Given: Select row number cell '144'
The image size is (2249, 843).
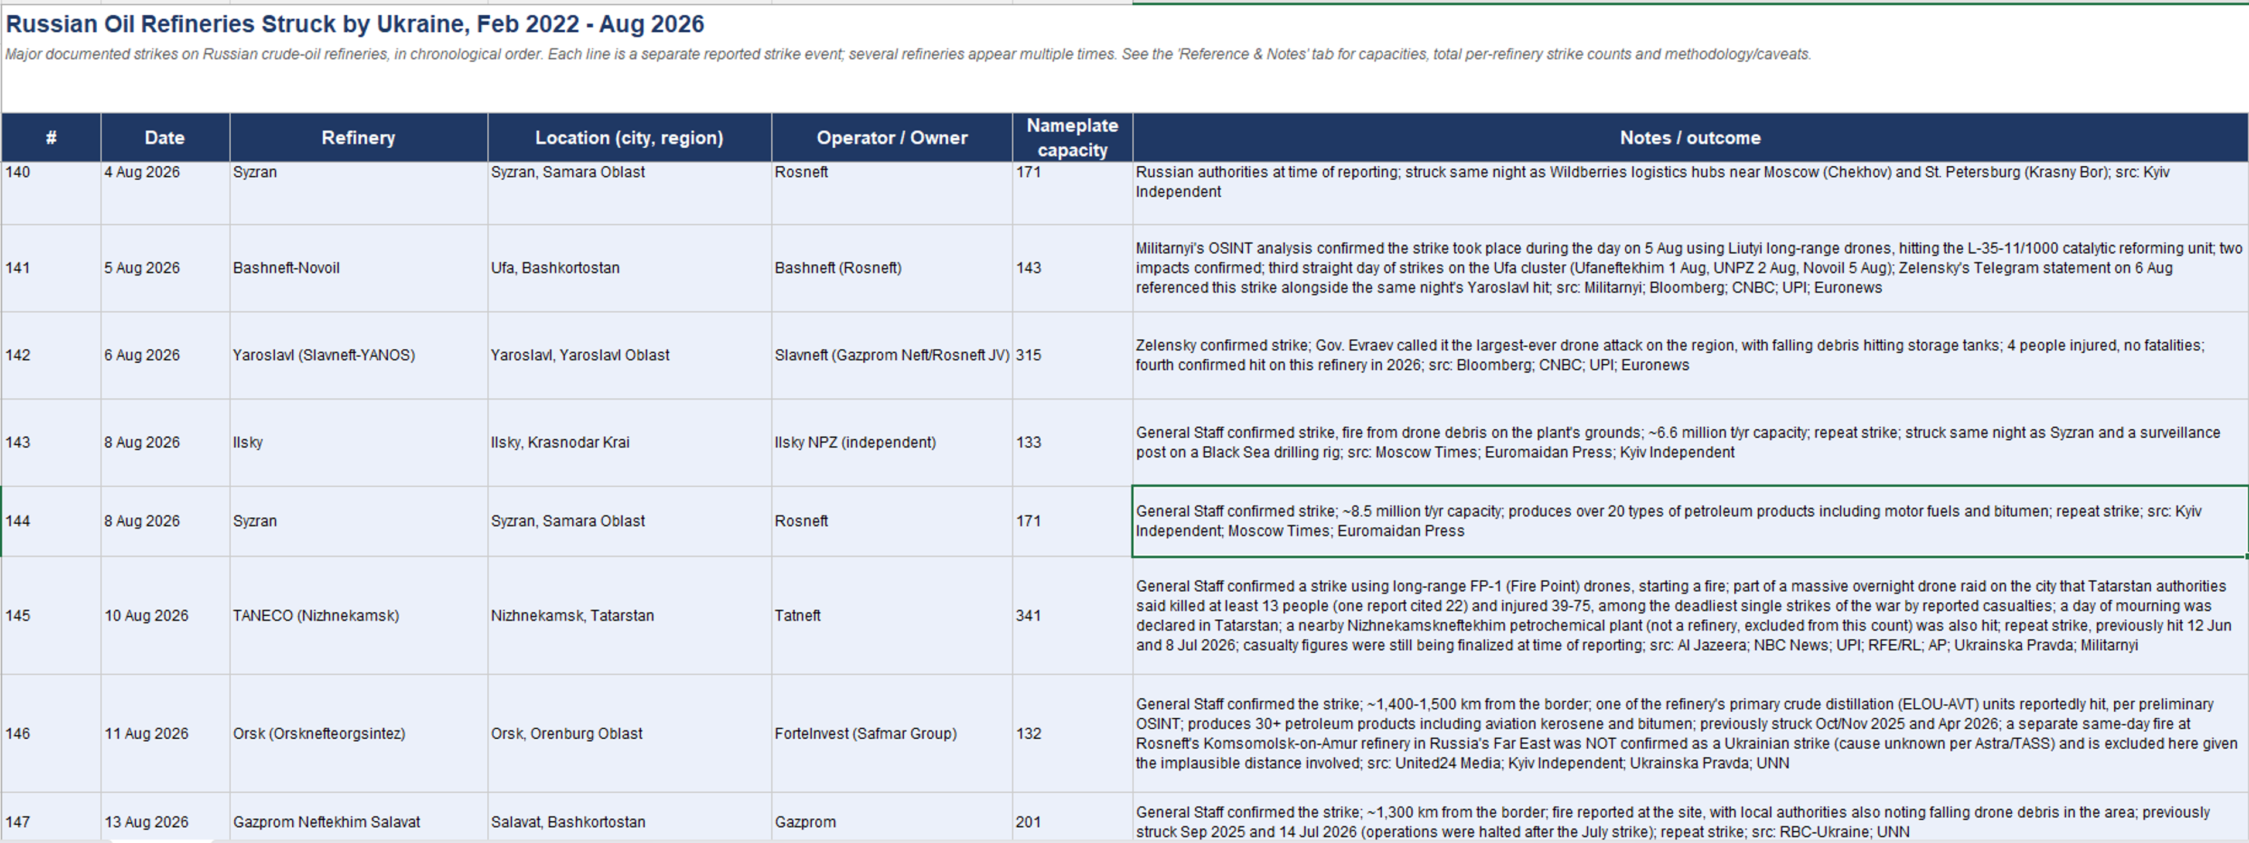Looking at the screenshot, I should [x=52, y=521].
